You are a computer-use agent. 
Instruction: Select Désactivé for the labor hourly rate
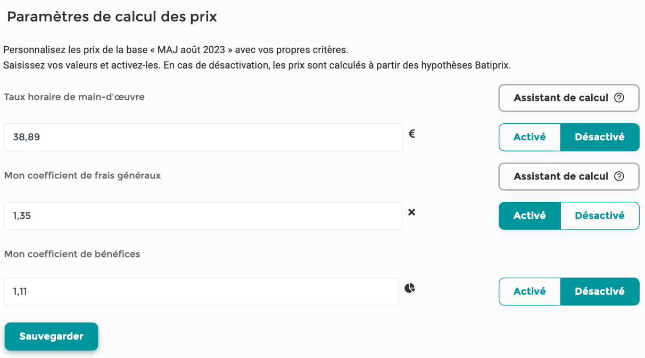tap(599, 137)
